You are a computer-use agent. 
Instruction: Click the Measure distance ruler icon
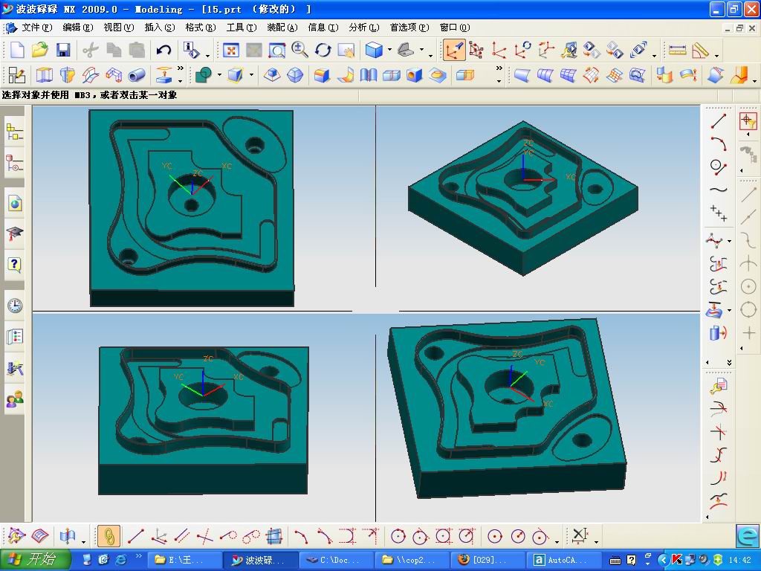(x=677, y=50)
